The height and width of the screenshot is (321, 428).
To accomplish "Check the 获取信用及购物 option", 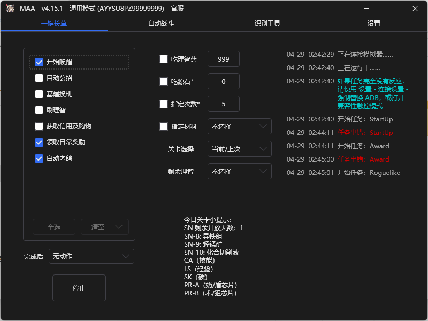I will (x=39, y=126).
